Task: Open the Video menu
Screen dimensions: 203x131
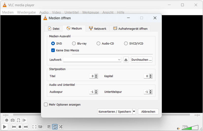Action: pyautogui.click(x=56, y=12)
